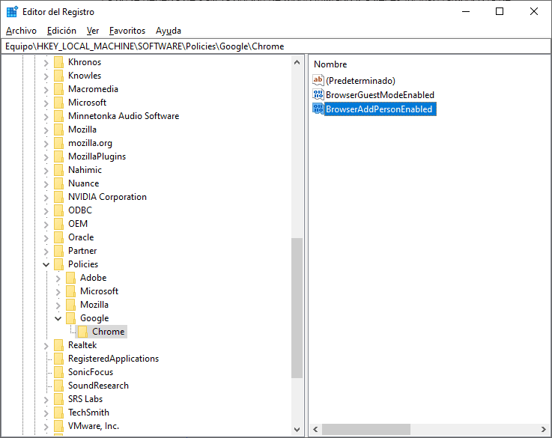Select the Realtek key
This screenshot has width=552, height=438.
point(82,345)
